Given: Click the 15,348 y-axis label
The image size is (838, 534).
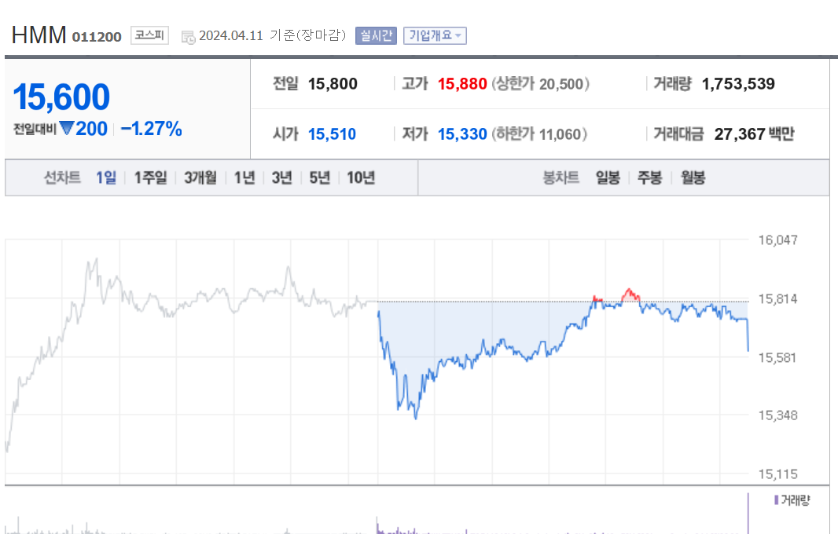Looking at the screenshot, I should click(777, 415).
